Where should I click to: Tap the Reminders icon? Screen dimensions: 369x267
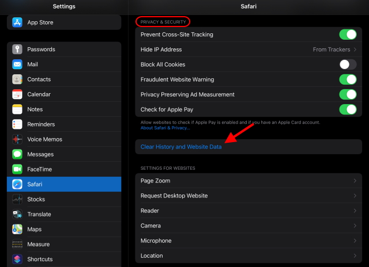coord(17,124)
